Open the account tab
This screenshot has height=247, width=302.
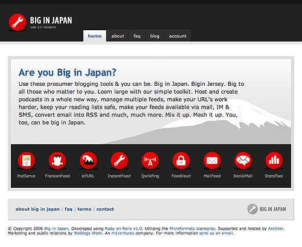(178, 36)
